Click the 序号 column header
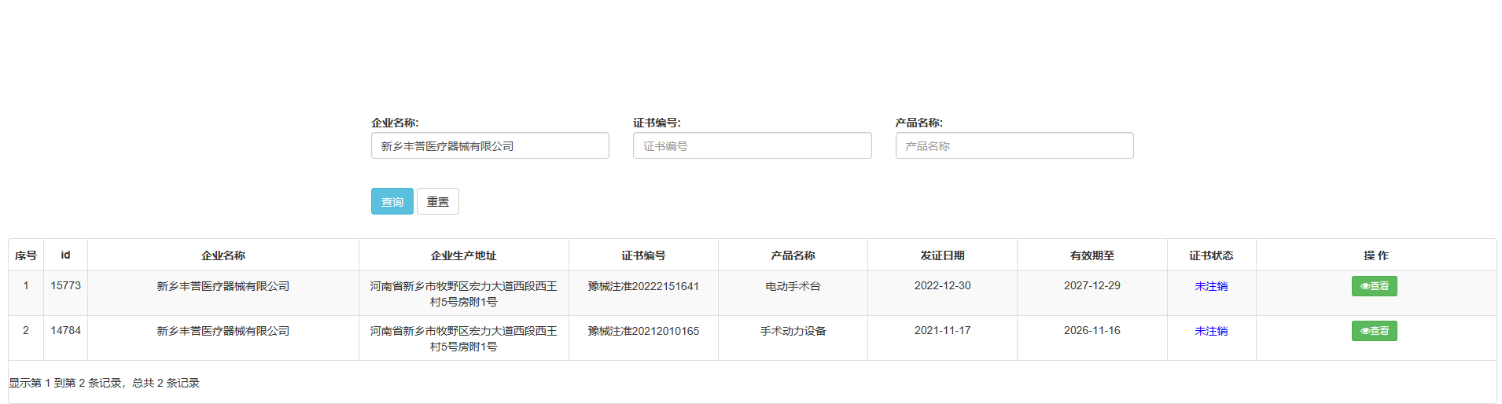Image resolution: width=1502 pixels, height=404 pixels. 26,255
